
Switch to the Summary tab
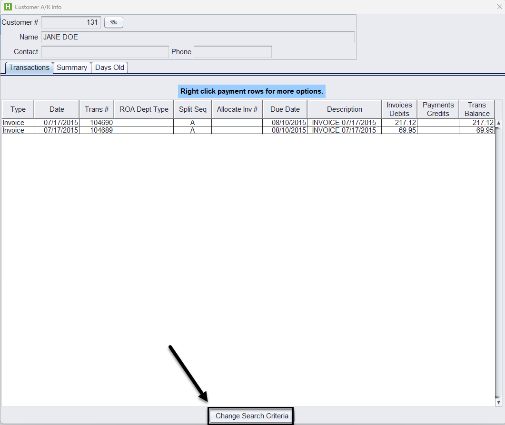[72, 68]
